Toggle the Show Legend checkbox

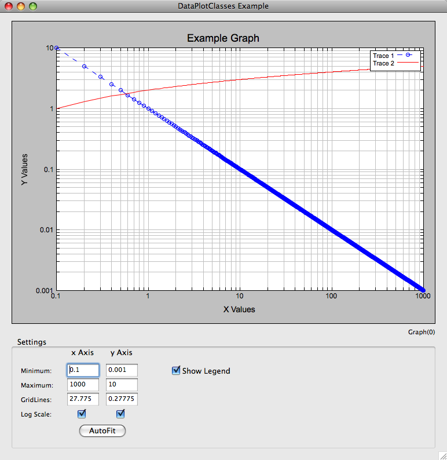point(177,370)
